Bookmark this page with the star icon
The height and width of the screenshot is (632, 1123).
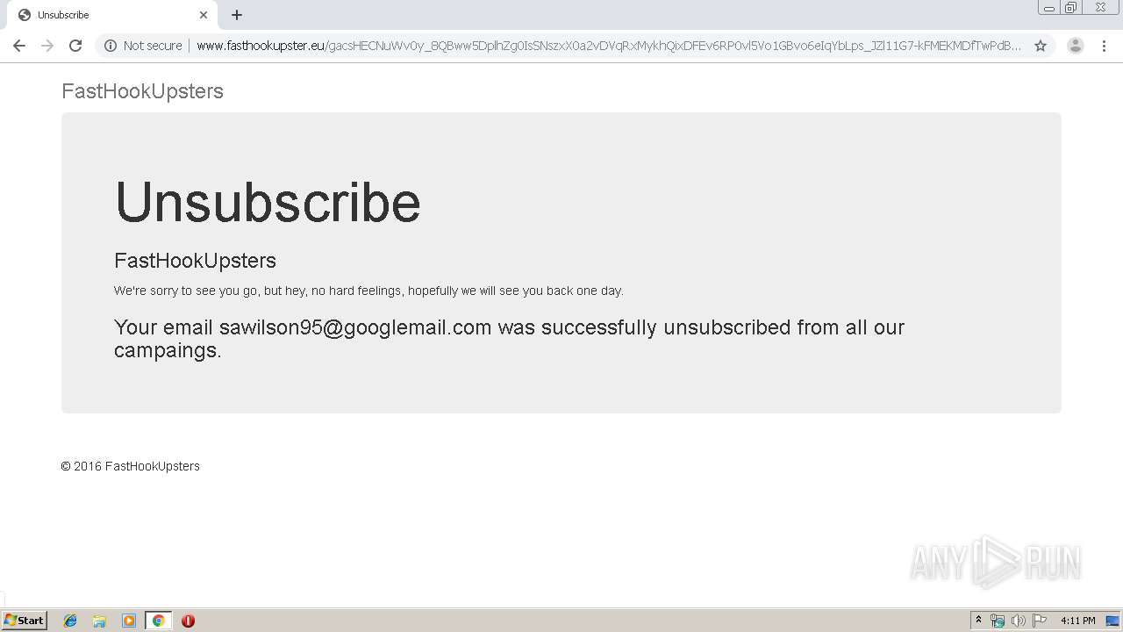pos(1041,46)
